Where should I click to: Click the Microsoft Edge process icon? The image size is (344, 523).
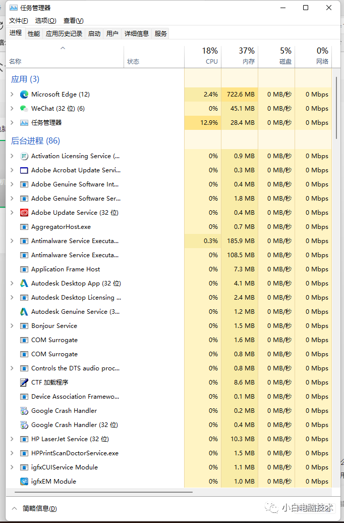click(x=24, y=94)
